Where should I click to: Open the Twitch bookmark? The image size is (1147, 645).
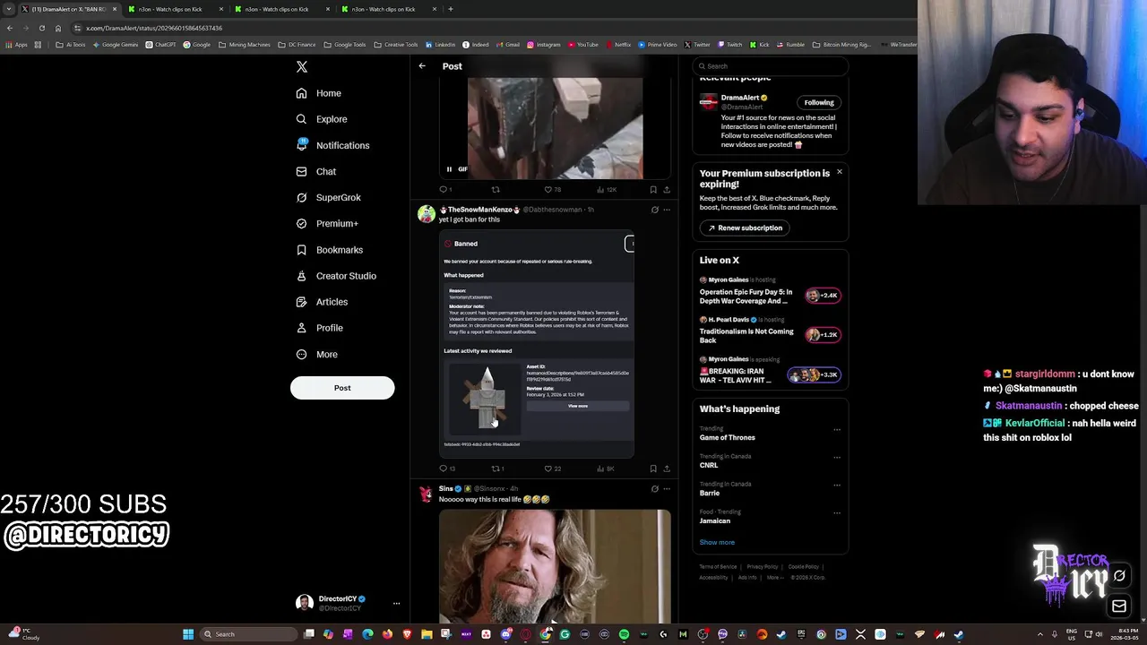[729, 45]
